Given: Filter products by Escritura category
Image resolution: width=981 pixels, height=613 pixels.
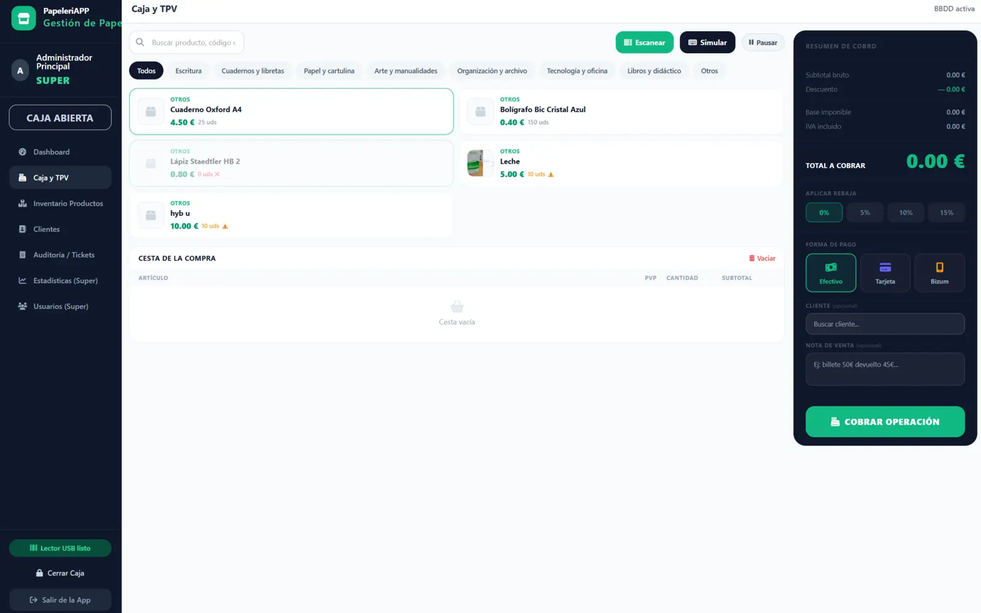Looking at the screenshot, I should (188, 71).
